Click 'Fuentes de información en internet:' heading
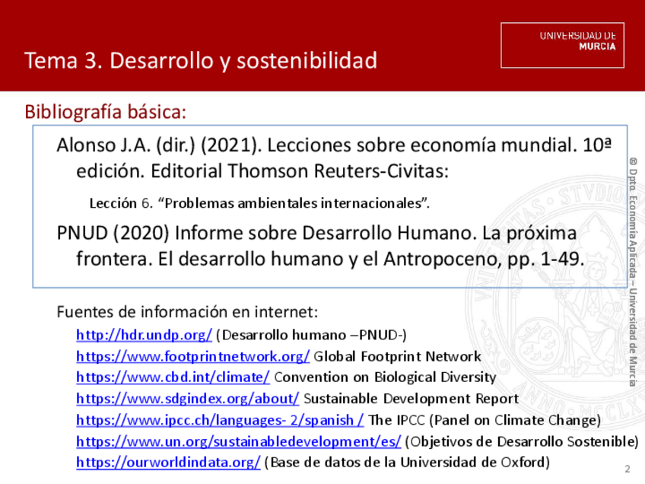The width and height of the screenshot is (645, 484). tap(187, 312)
